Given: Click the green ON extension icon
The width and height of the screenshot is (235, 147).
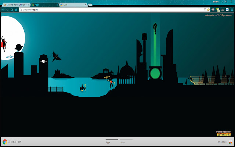Looking at the screenshot, I should coord(218,10).
